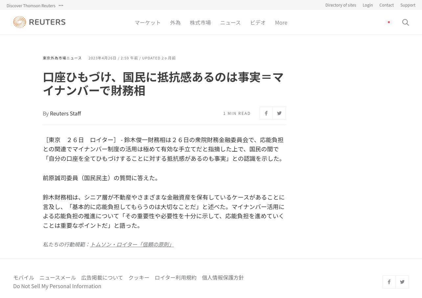Open the Contact link
Image resolution: width=422 pixels, height=298 pixels.
[x=387, y=5]
